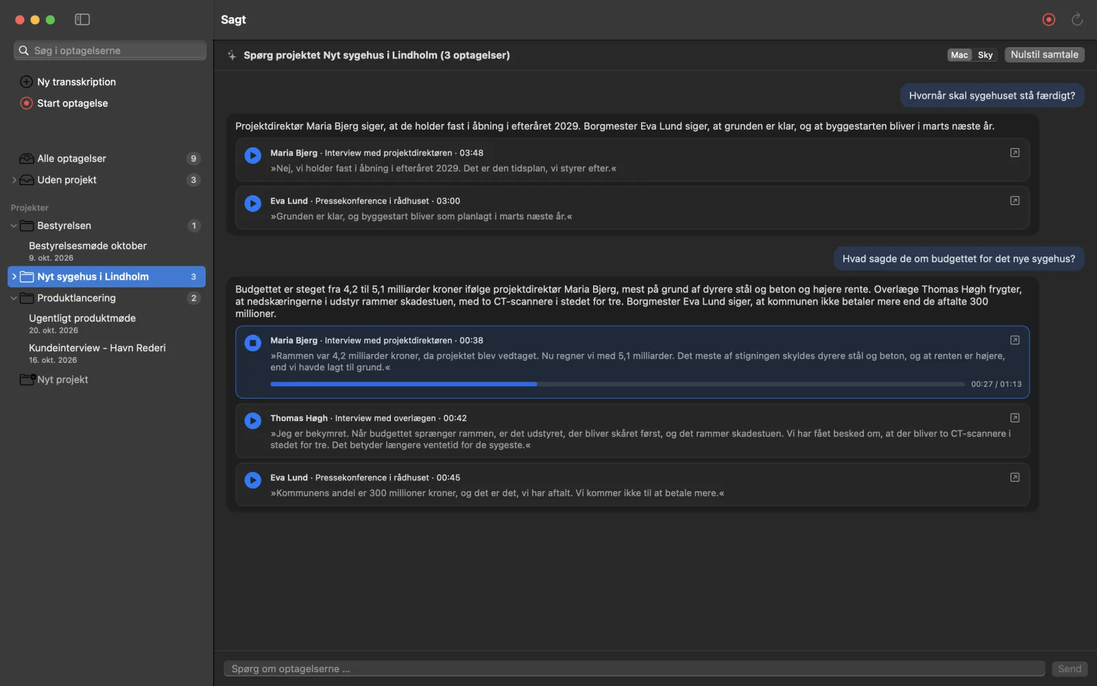Select the Sky model toggle
This screenshot has height=686, width=1097.
985,55
